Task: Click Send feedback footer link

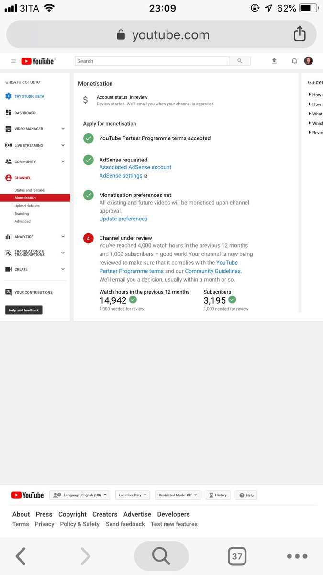Action: [125, 524]
